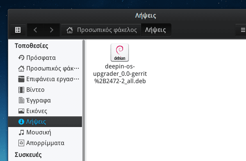The width and height of the screenshot is (246, 161).
Task: Select the debian package file icon
Action: click(x=120, y=52)
